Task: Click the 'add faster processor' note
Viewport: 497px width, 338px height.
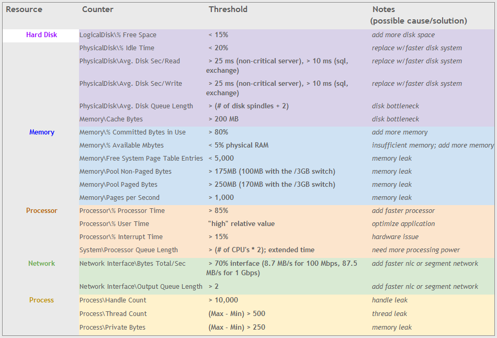Action: (403, 210)
